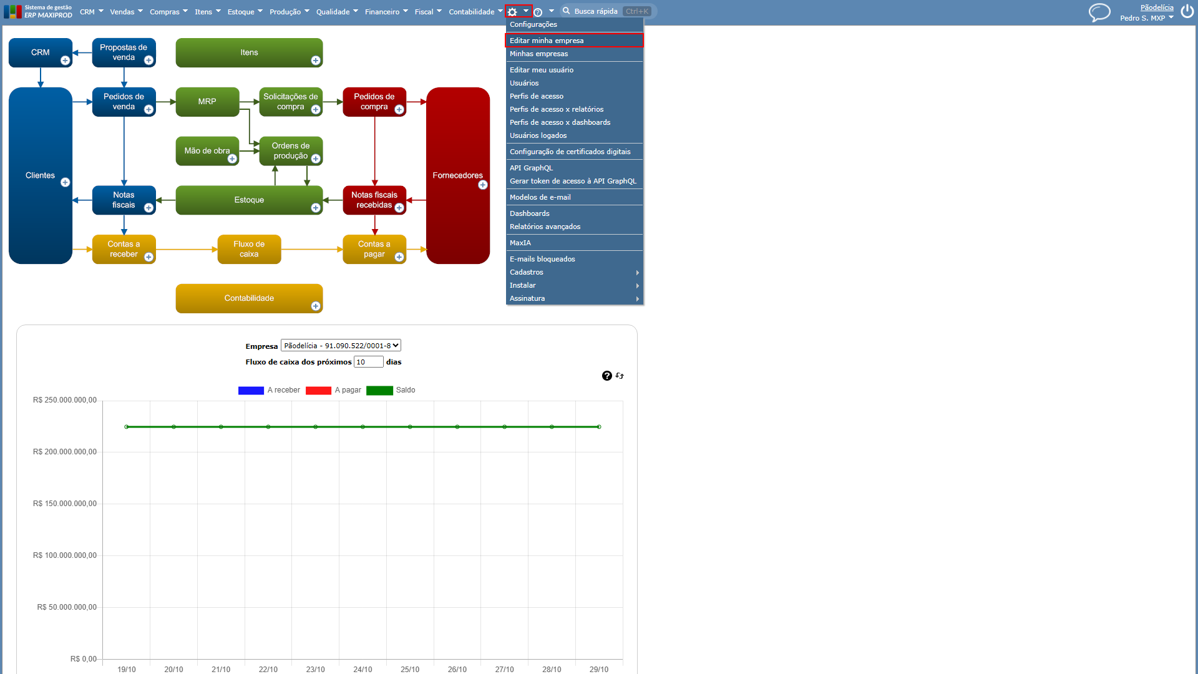Open the Fluxo de caixa block
Image resolution: width=1198 pixels, height=674 pixels.
pos(249,249)
